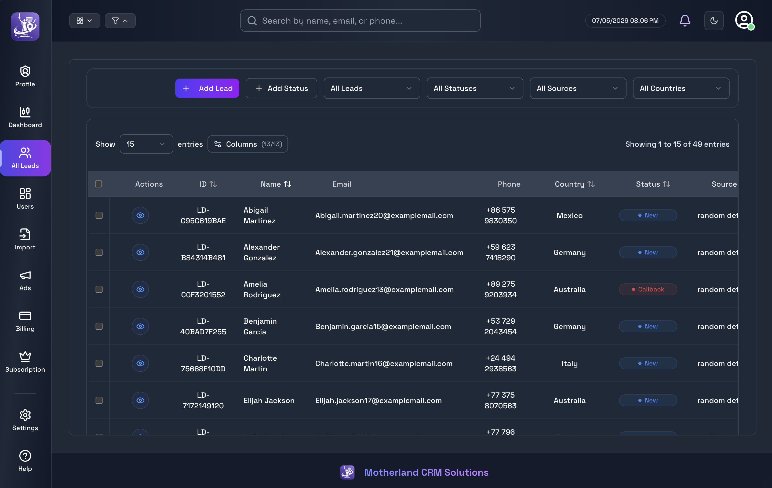
Task: Open the grid layout dropdown in top bar
Action: coord(85,20)
